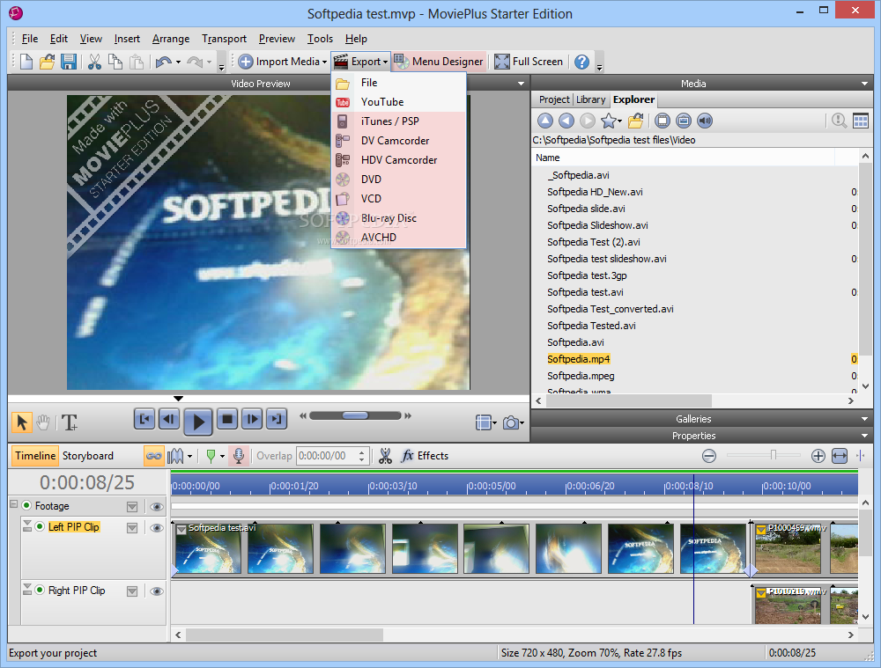Open the Left PIP Clip track options dropdown
This screenshot has width=881, height=668.
[132, 528]
